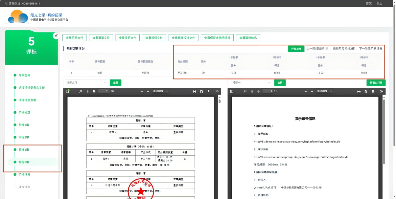Click bookmark icon in left PDF toolbar
The image size is (396, 199).
pos(209,91)
